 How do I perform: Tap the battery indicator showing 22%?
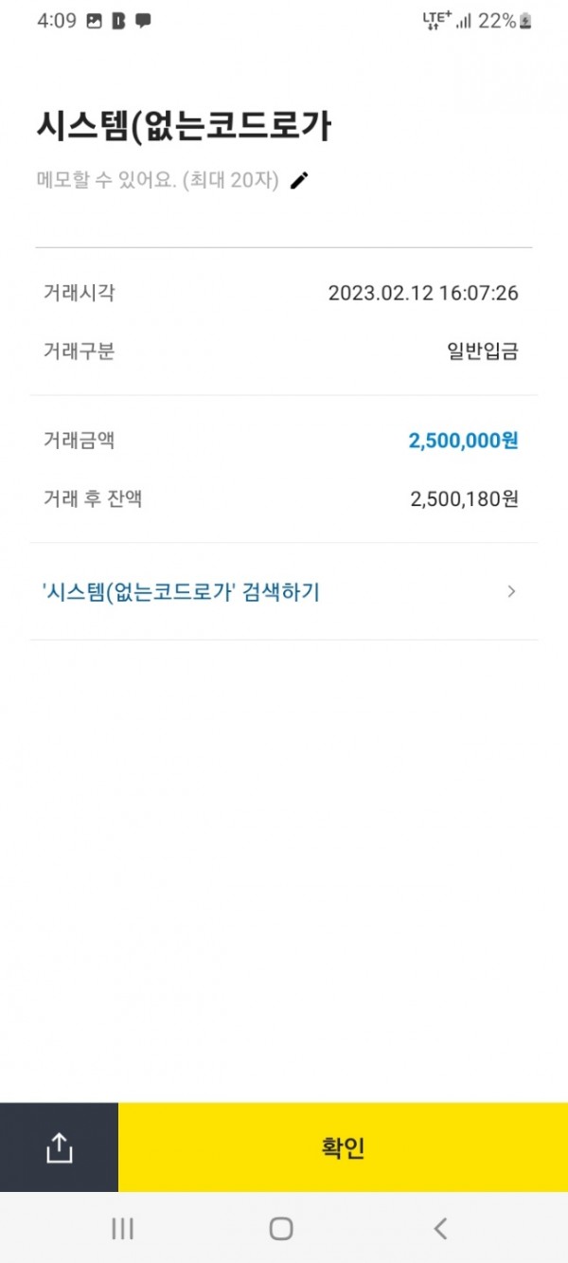pyautogui.click(x=526, y=21)
